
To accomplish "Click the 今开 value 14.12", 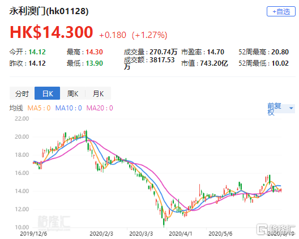I will click(37, 52).
